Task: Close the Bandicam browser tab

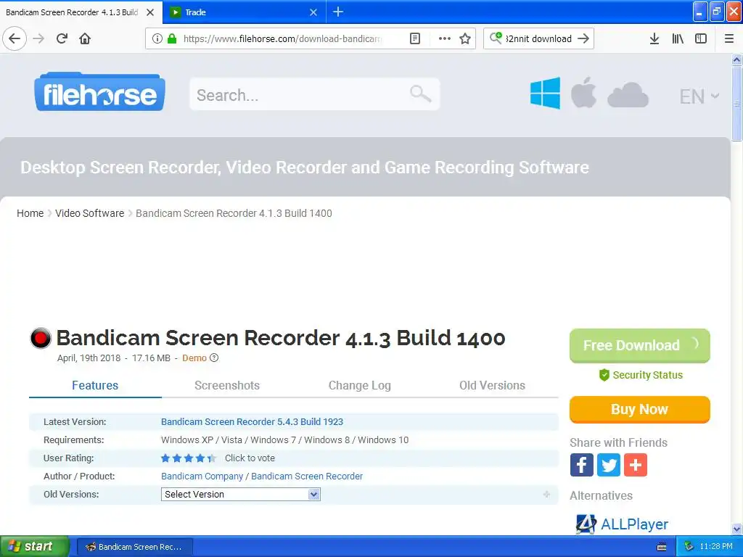Action: 150,12
